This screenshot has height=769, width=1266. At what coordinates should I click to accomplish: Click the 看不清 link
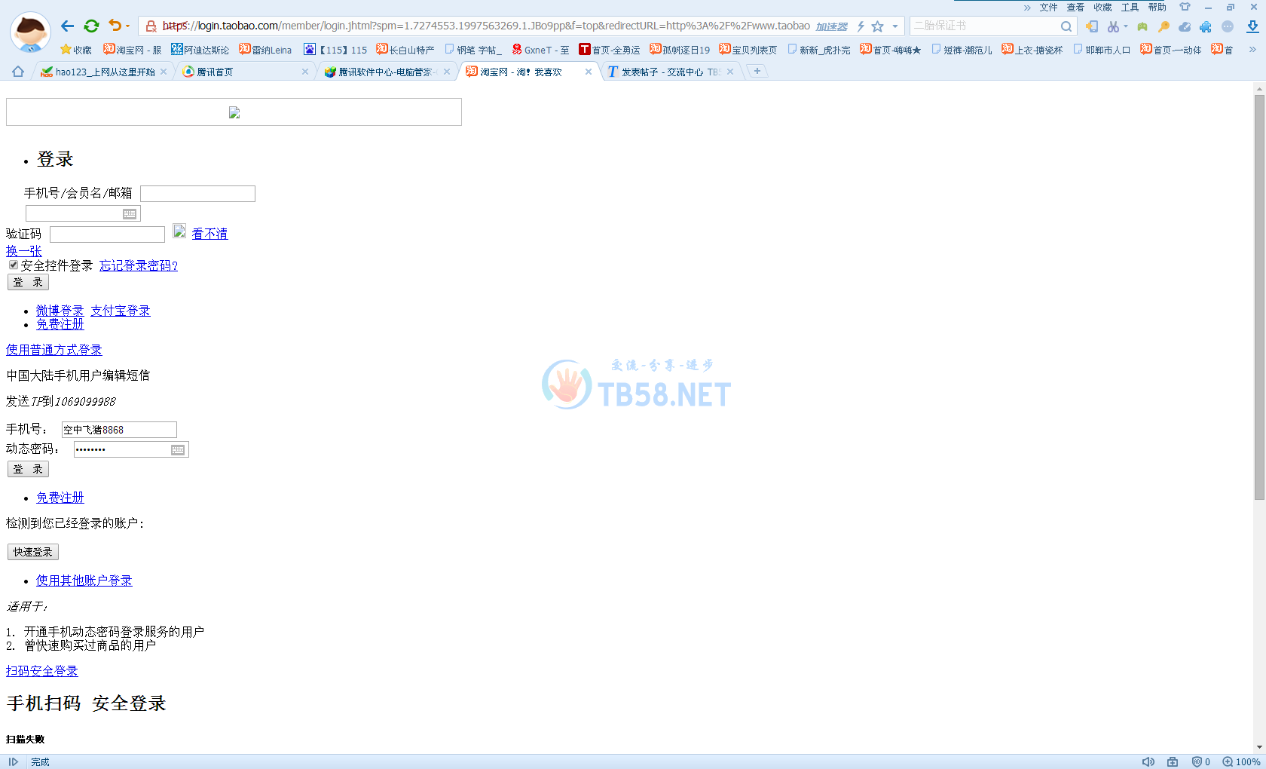(x=209, y=234)
